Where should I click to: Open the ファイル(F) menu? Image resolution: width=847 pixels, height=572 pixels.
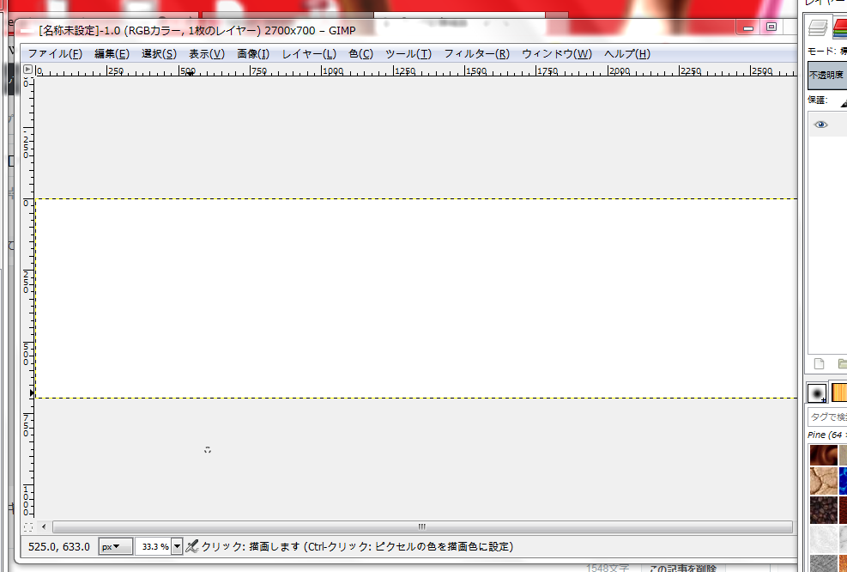tap(55, 53)
